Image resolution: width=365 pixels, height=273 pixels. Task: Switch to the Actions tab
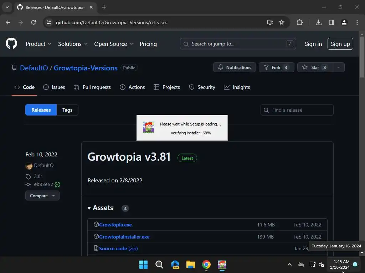[x=132, y=87]
